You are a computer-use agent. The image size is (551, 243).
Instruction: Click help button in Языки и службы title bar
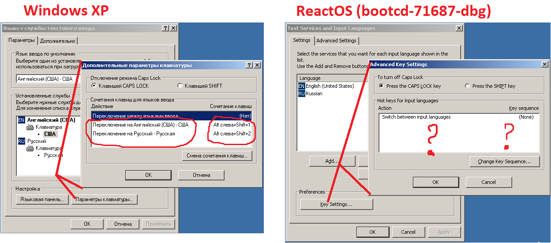(165, 28)
